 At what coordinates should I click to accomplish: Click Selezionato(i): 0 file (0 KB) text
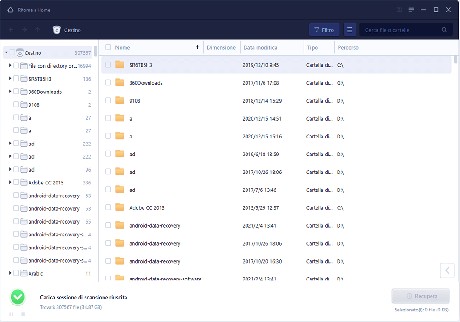(421, 310)
